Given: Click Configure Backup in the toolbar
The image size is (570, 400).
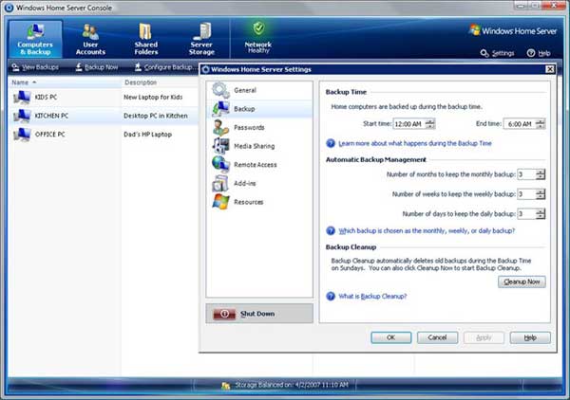Looking at the screenshot, I should [x=164, y=67].
